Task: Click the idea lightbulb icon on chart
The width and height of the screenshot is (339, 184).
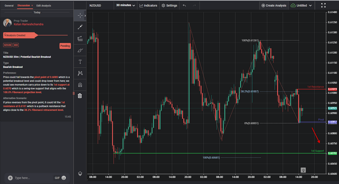Action: 303,170
